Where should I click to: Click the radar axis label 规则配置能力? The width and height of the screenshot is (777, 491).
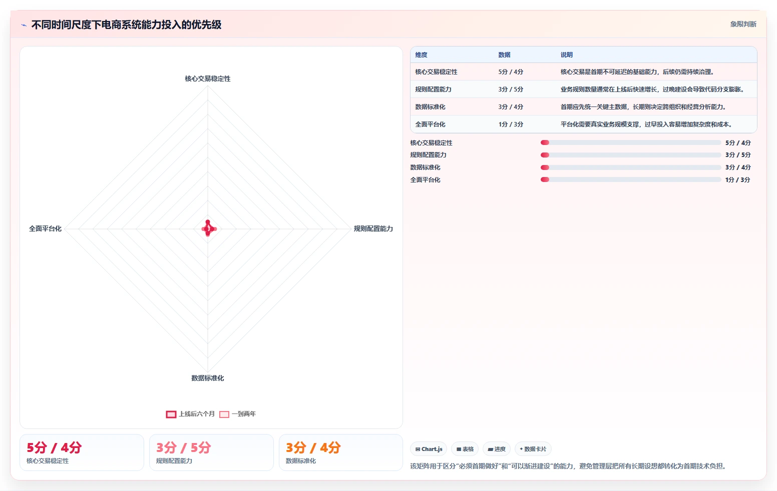[373, 228]
